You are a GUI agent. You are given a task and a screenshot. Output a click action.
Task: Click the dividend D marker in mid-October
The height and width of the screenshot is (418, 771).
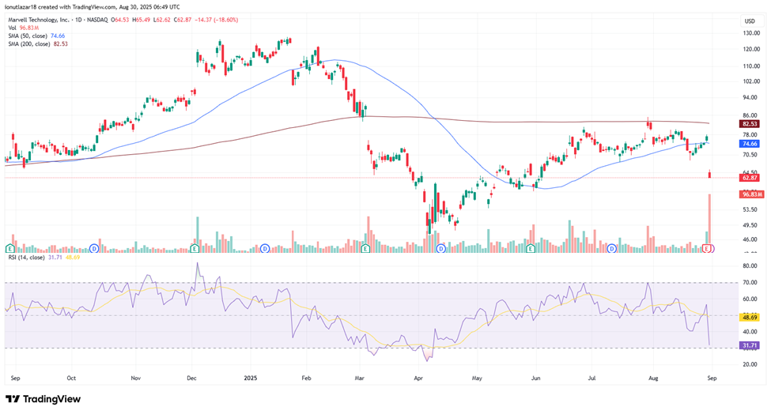tap(94, 248)
